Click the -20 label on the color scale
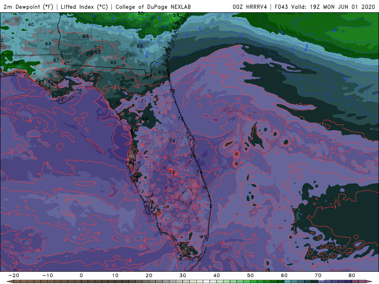 pos(14,275)
